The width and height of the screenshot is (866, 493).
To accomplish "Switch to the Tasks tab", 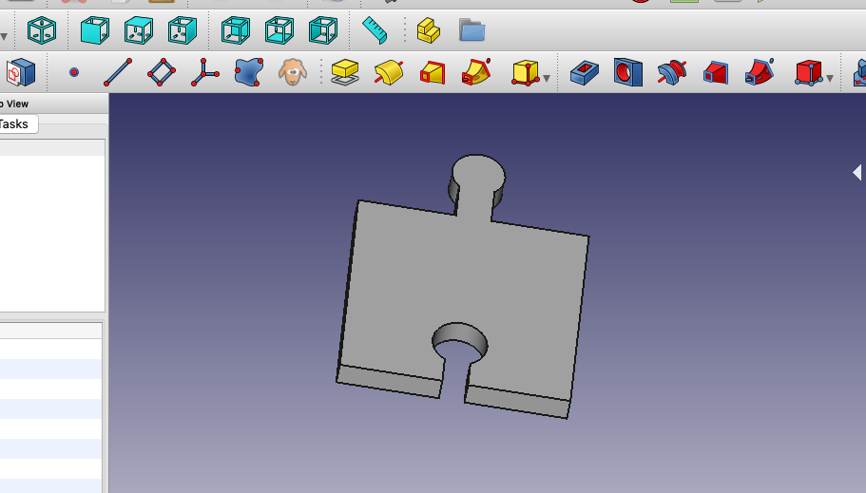I will [x=15, y=124].
